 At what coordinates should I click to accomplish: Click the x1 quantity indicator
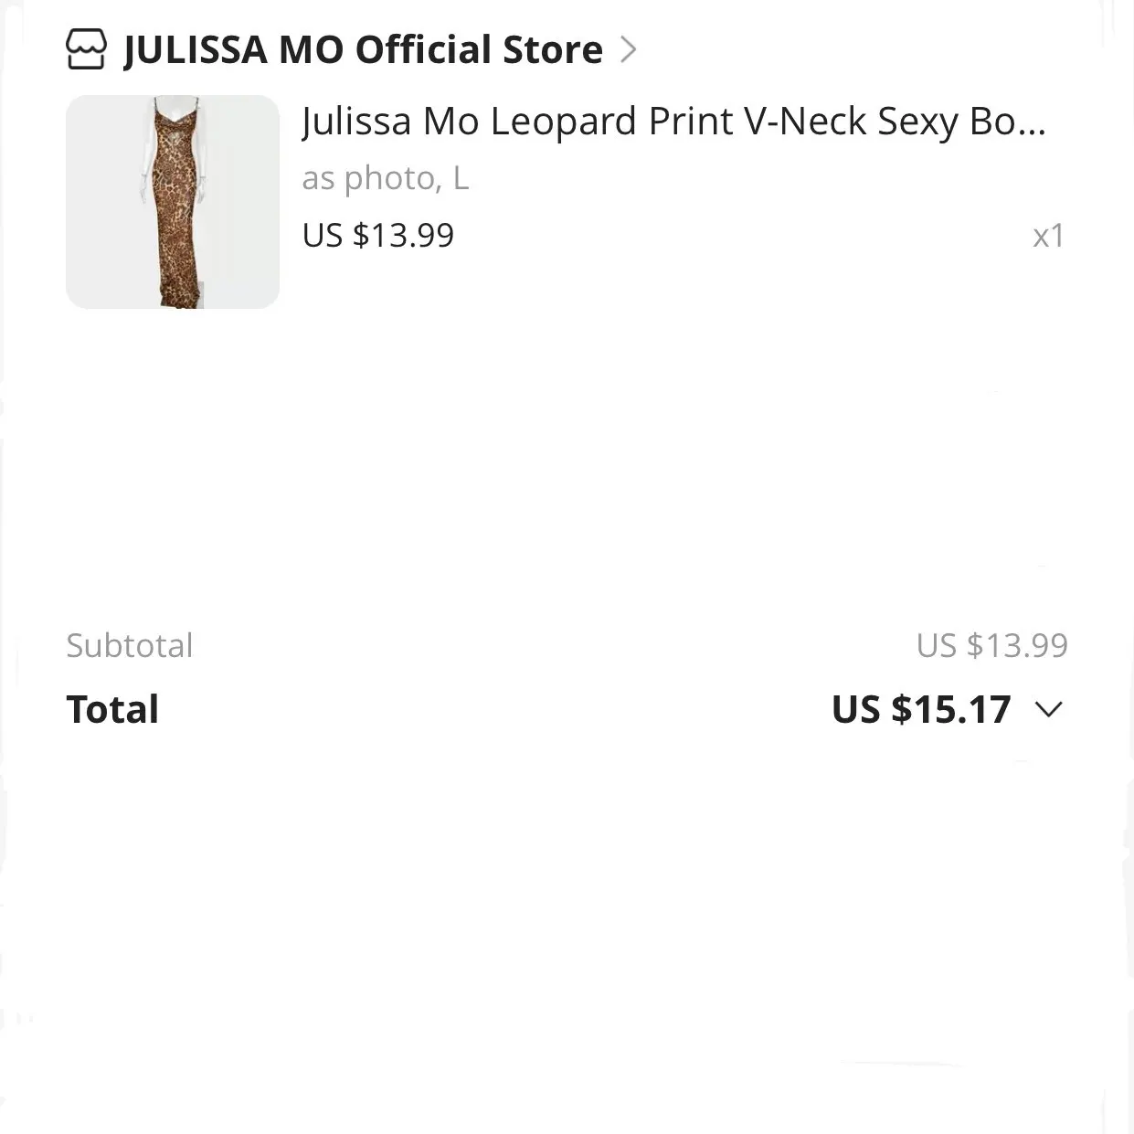pos(1049,236)
